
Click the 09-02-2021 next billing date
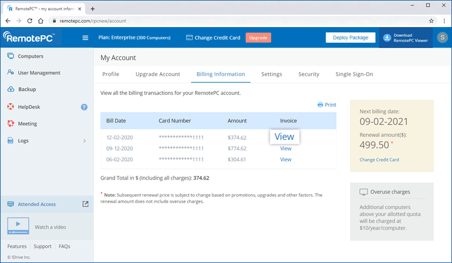pyautogui.click(x=384, y=121)
